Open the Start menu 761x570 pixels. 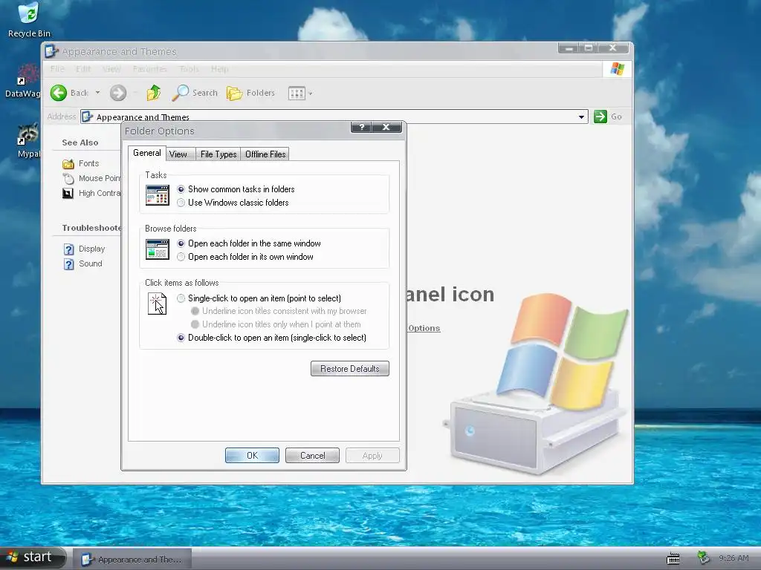pyautogui.click(x=32, y=557)
